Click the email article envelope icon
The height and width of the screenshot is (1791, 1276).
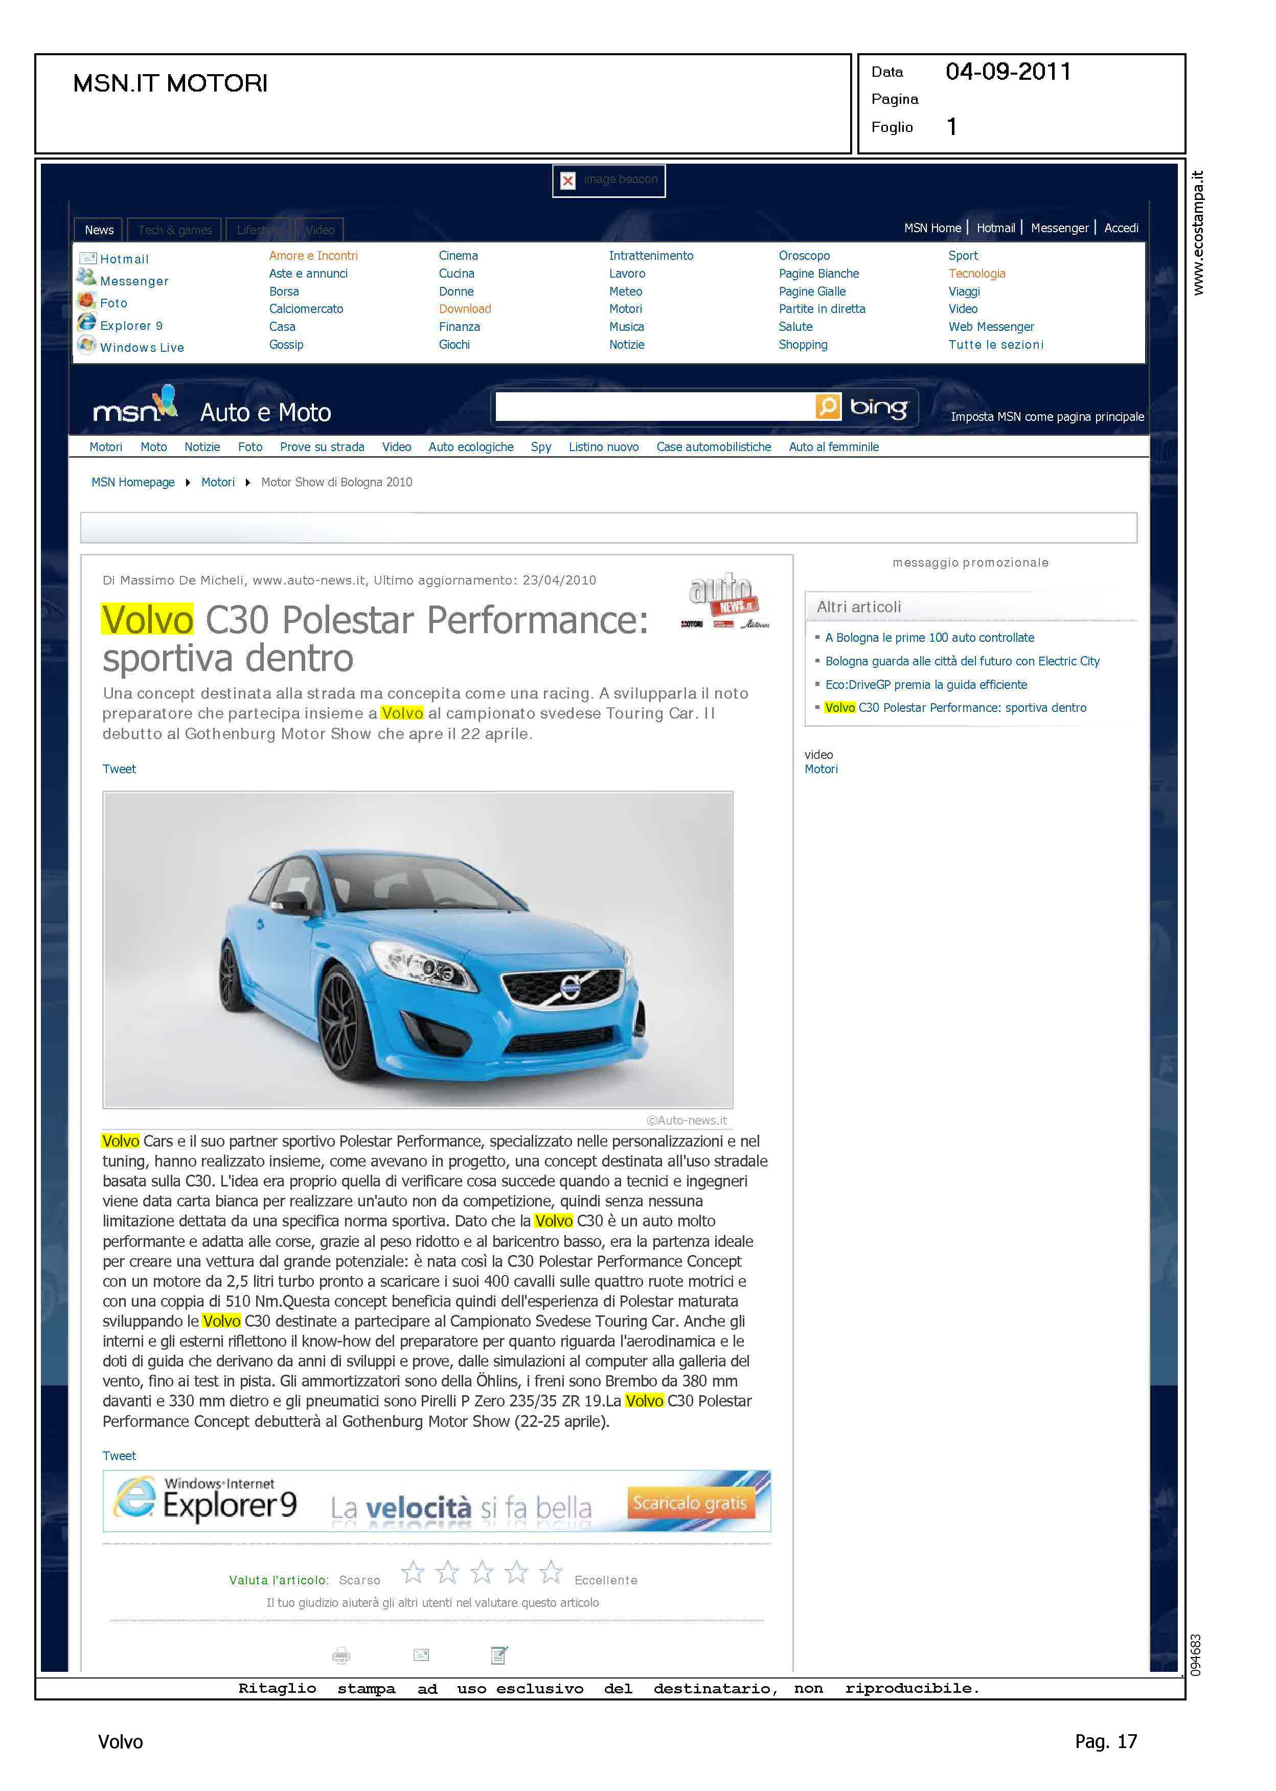421,1655
